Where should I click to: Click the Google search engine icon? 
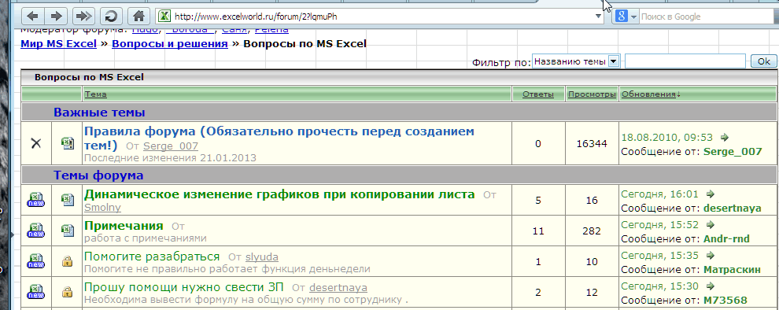click(x=622, y=17)
